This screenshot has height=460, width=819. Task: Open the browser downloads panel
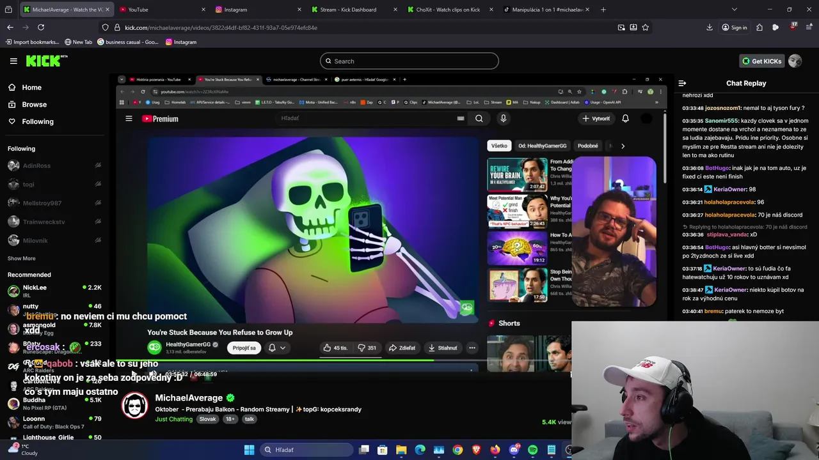click(710, 27)
